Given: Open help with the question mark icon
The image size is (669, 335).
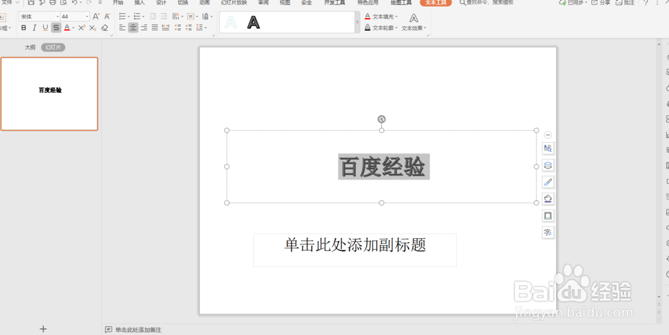Looking at the screenshot, I should [646, 3].
